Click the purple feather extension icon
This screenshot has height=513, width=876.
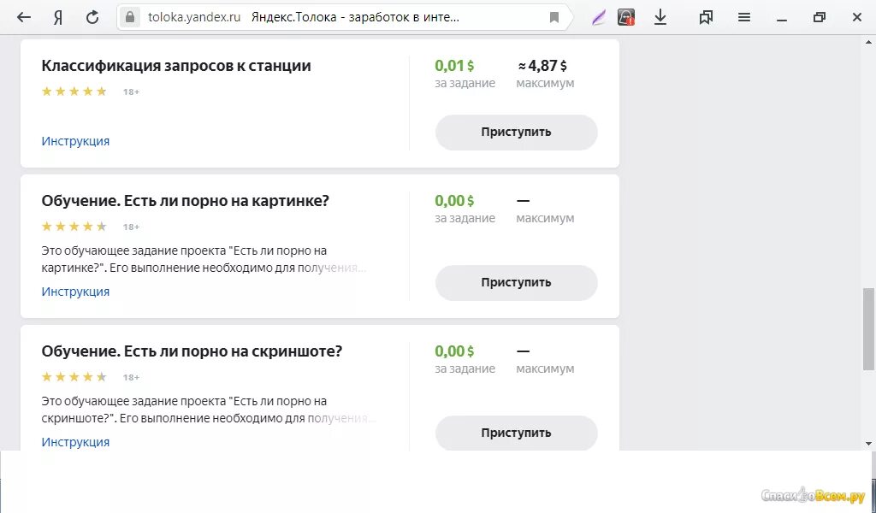[599, 17]
